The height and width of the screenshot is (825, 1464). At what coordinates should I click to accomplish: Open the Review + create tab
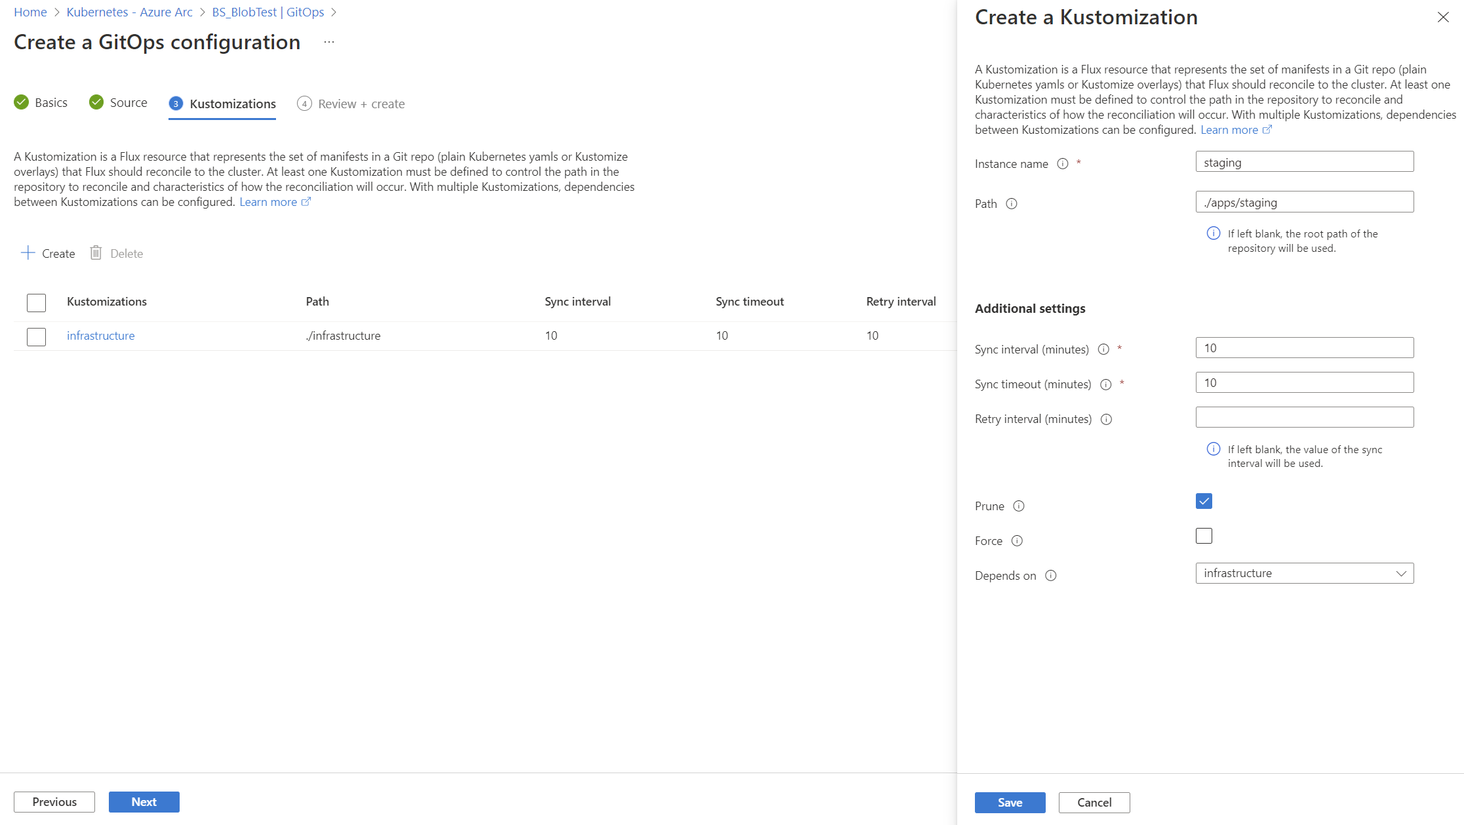point(361,103)
